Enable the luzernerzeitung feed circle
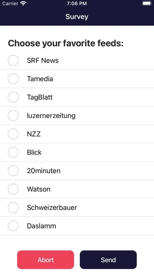The width and height of the screenshot is (154, 274). (x=13, y=115)
